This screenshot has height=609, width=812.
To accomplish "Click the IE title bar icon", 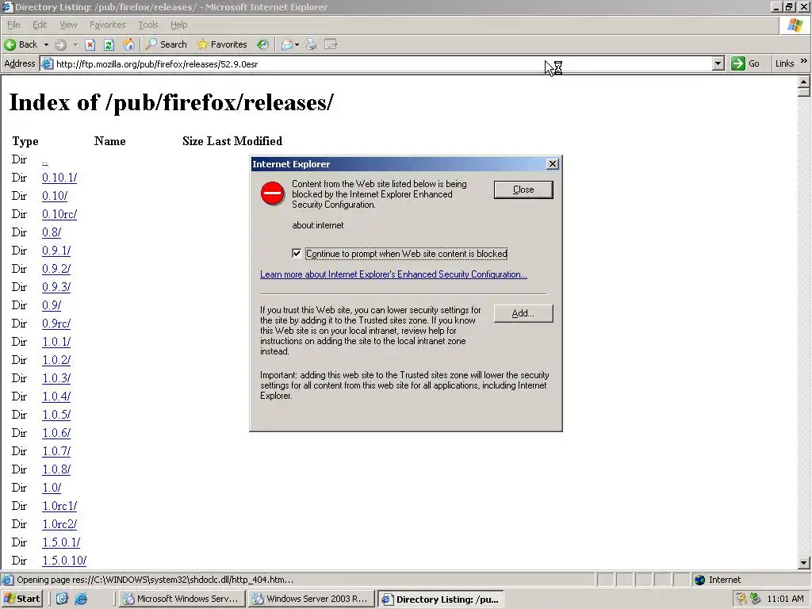I will (6, 6).
